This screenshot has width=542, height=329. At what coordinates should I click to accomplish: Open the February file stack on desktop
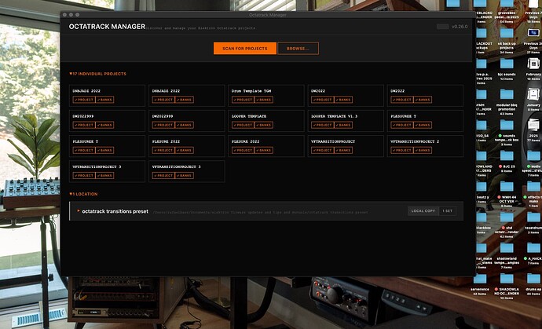533,64
